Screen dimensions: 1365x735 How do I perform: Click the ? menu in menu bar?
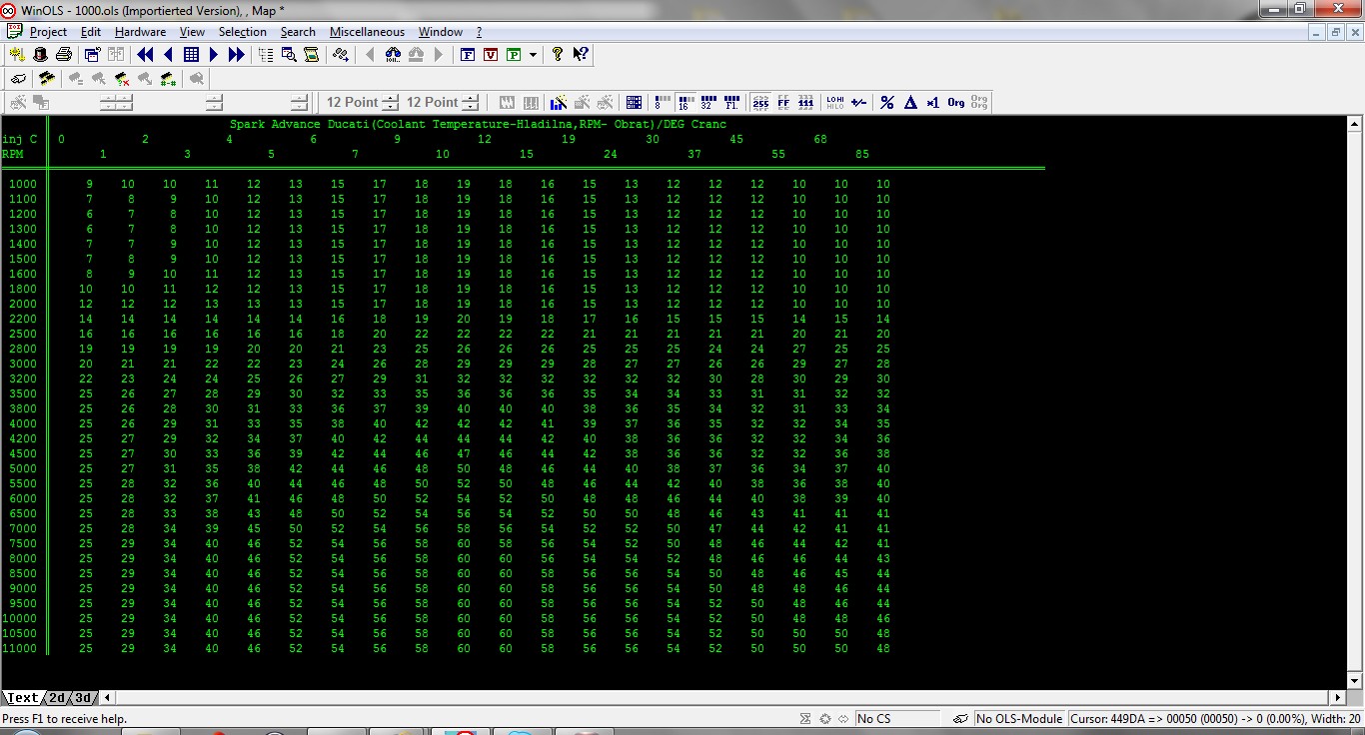(x=479, y=32)
